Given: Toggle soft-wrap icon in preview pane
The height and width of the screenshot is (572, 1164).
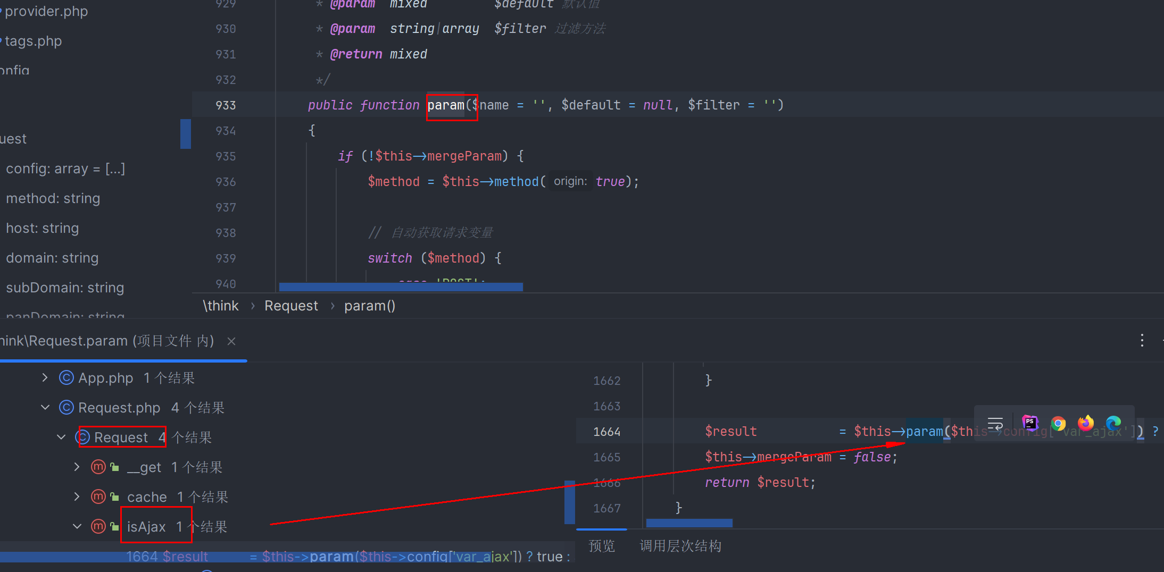Looking at the screenshot, I should pyautogui.click(x=995, y=424).
